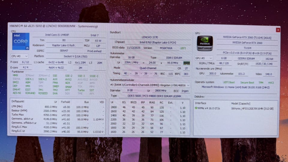Click the 1600 timing table row
This screenshot has height=162, width=288.
tap(149, 132)
